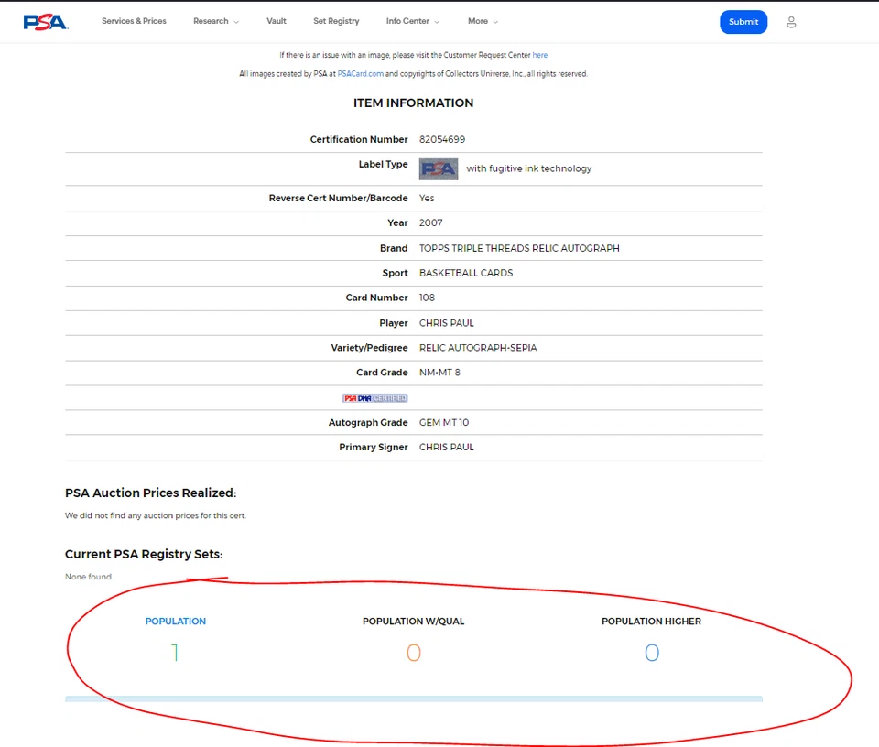The image size is (879, 747).
Task: Open the Set Registry page
Action: (336, 21)
